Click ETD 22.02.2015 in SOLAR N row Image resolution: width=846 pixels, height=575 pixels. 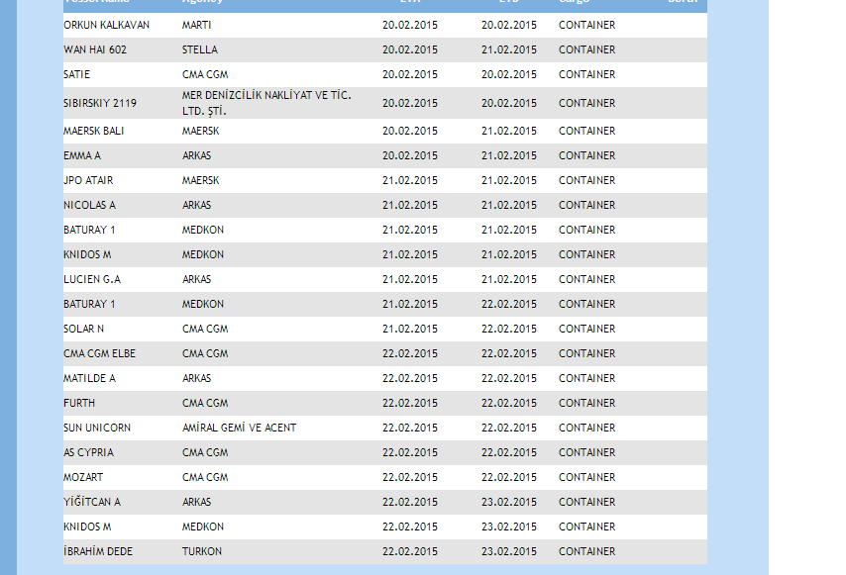click(x=509, y=330)
